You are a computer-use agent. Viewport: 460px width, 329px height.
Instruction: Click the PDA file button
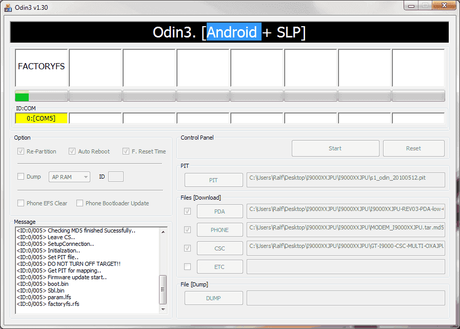point(219,211)
